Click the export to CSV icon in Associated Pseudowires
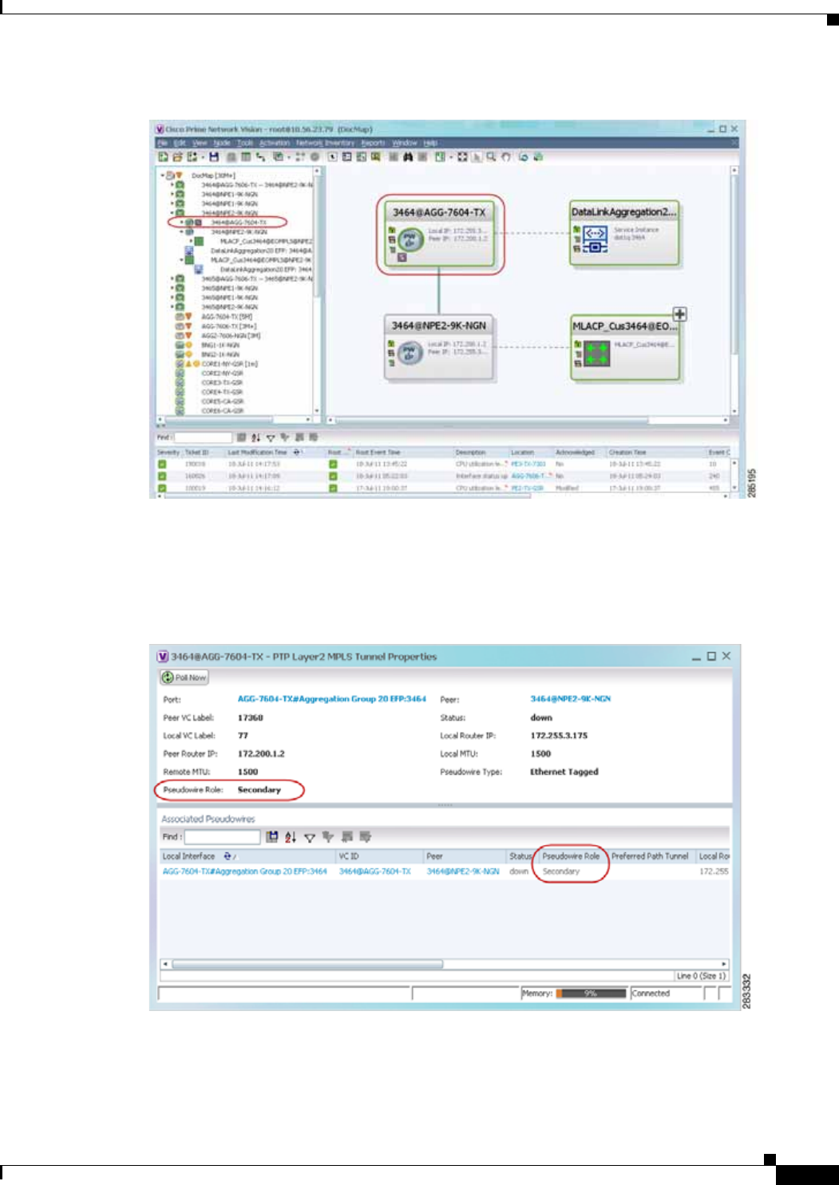This screenshot has width=839, height=1185. click(x=272, y=837)
